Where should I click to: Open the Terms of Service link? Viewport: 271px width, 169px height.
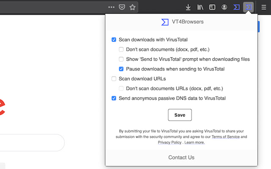[x=225, y=137]
